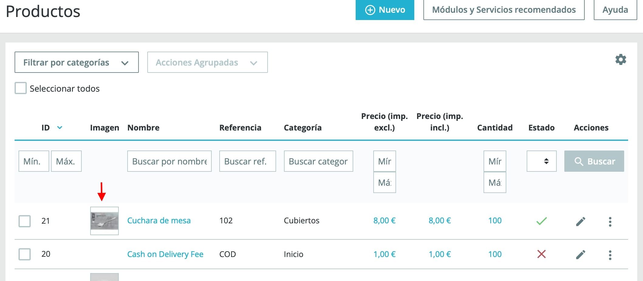This screenshot has width=643, height=281.
Task: Click the ID column sort arrow
Action: pyautogui.click(x=60, y=127)
